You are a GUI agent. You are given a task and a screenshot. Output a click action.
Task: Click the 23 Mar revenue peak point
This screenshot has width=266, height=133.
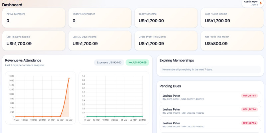tap(69, 78)
